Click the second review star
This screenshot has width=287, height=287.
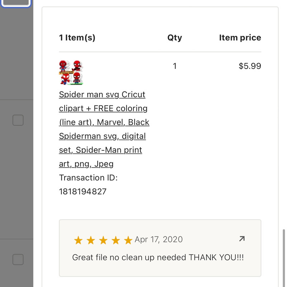tap(91, 240)
